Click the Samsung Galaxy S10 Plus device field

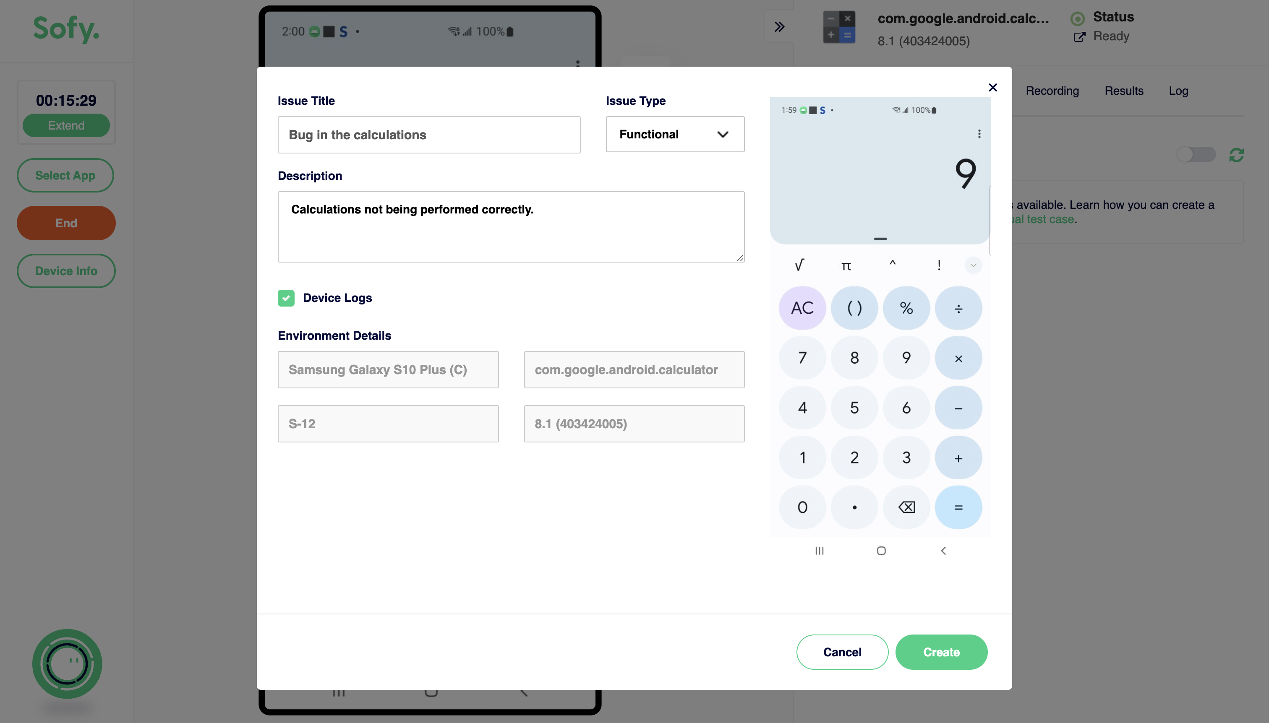388,370
